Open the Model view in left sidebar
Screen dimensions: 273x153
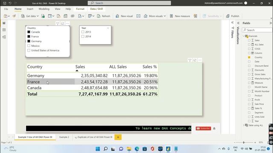4,37
